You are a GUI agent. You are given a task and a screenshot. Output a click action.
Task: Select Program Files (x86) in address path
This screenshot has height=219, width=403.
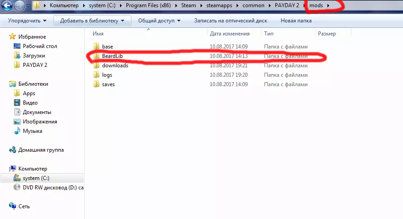148,5
